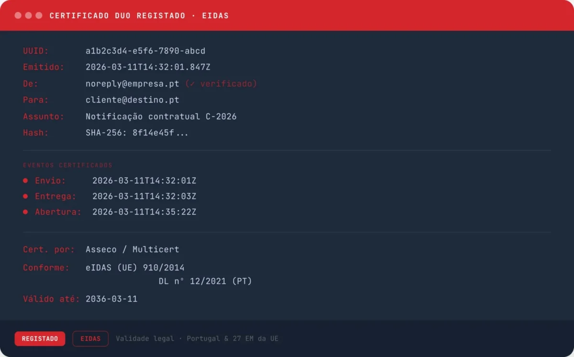The image size is (574, 357).
Task: Click the verificado checkmark label
Action: 221,84
